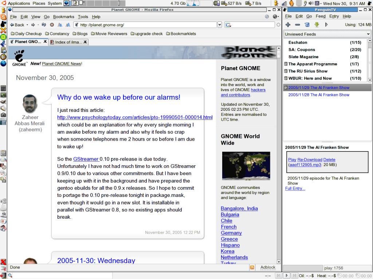Image resolution: width=373 pixels, height=279 pixels.
Task: Click the Delete link in PenguinTV entry
Action: [329, 160]
